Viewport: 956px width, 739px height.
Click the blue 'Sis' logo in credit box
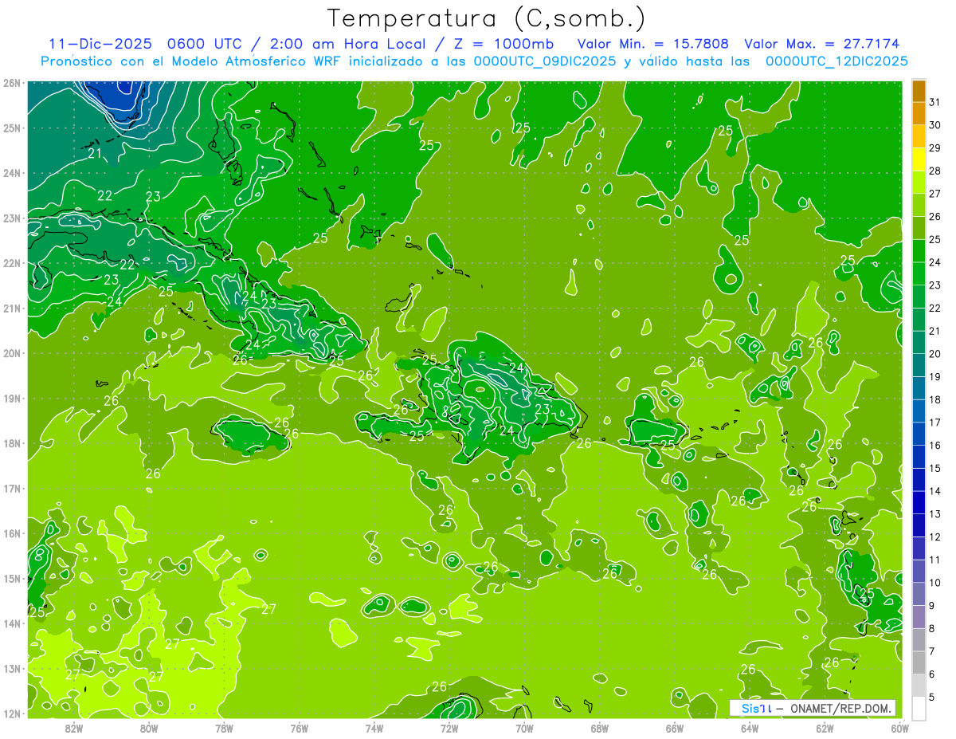coord(751,708)
